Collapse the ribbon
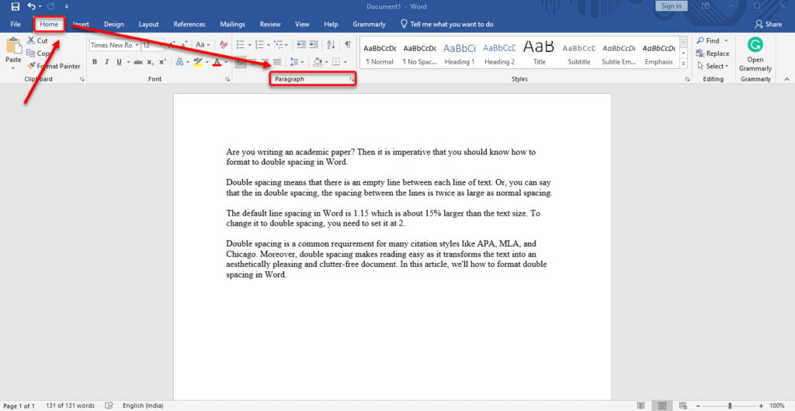 [x=786, y=79]
